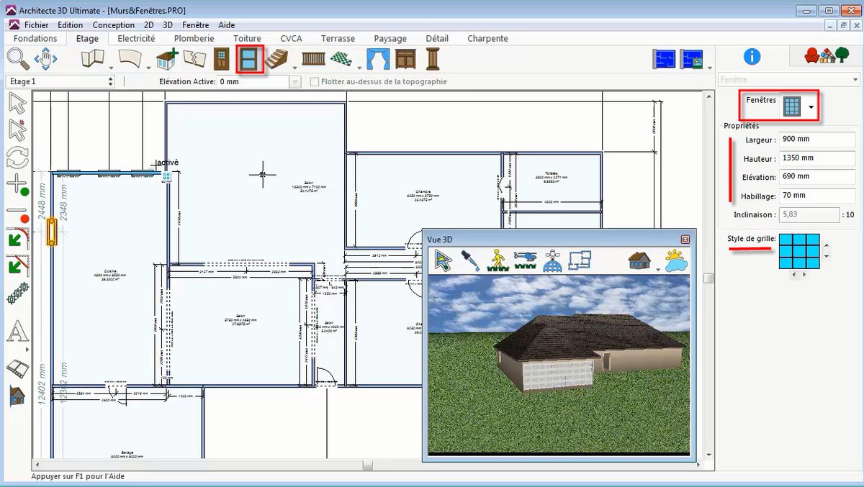Open the furniture and plants library tab
864x487 pixels.
pos(825,56)
